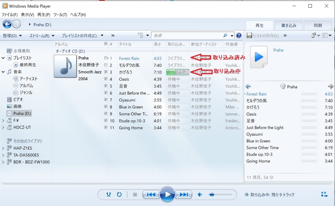
Task: Open the 再生(P) menu
Action: pos(44,15)
